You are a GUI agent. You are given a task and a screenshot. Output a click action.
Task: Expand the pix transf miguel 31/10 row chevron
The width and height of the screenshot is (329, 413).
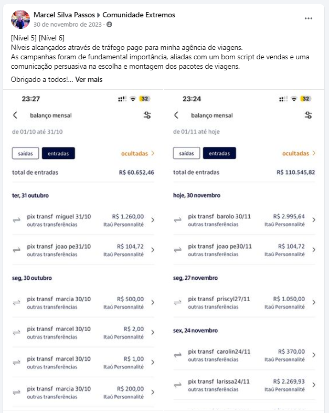153,220
